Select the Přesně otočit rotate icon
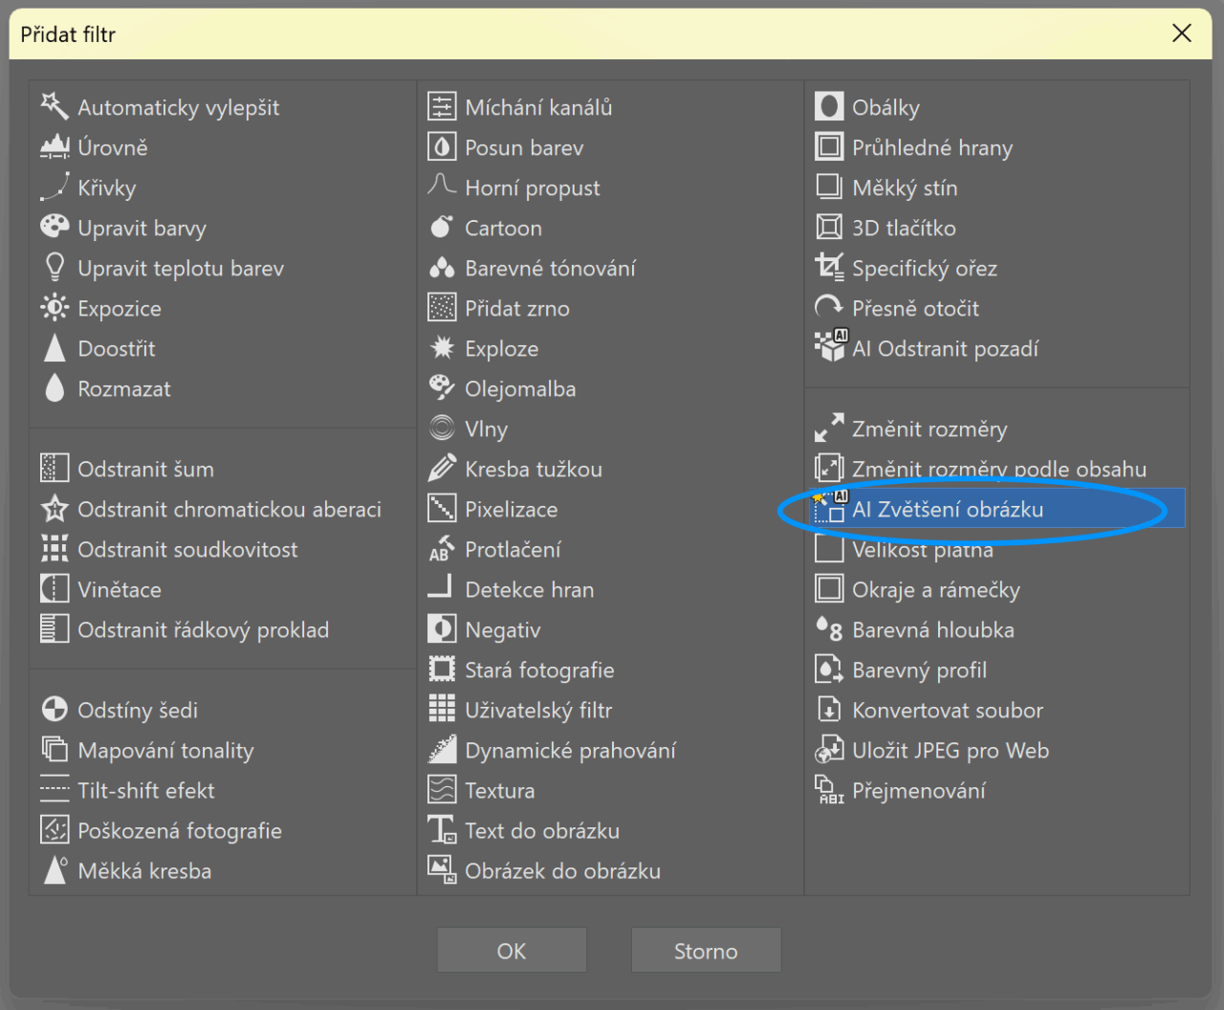This screenshot has width=1224, height=1010. 828,308
